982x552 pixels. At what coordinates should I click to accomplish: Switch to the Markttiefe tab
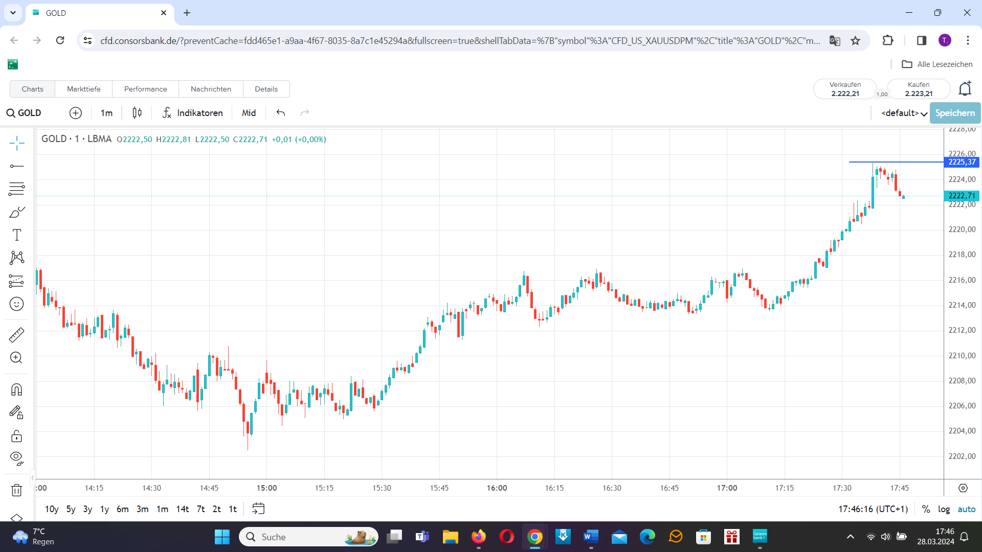[x=84, y=89]
